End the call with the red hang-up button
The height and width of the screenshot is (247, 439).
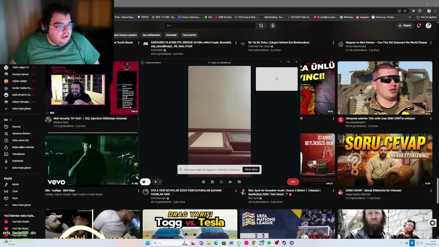(293, 182)
